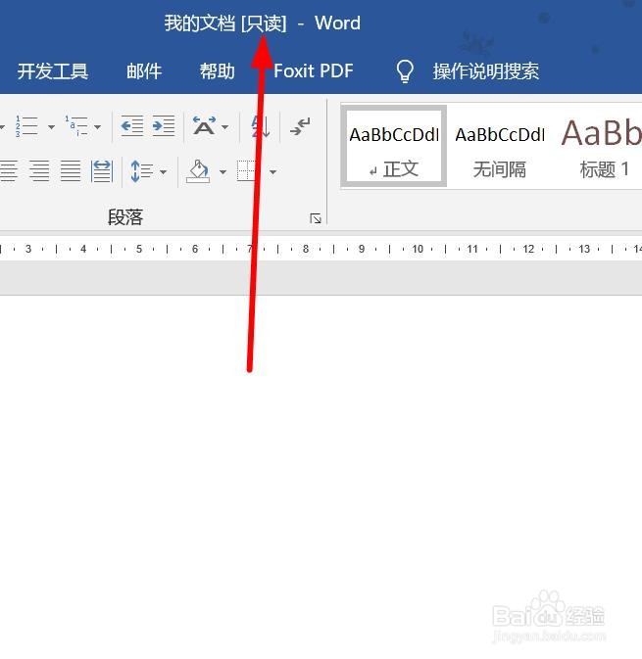
Task: Click the shading paint bucket icon
Action: [x=198, y=171]
